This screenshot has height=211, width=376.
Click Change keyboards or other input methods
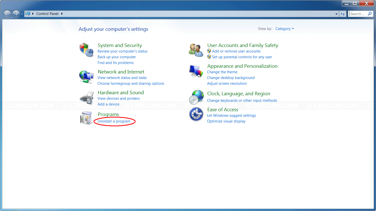(242, 100)
